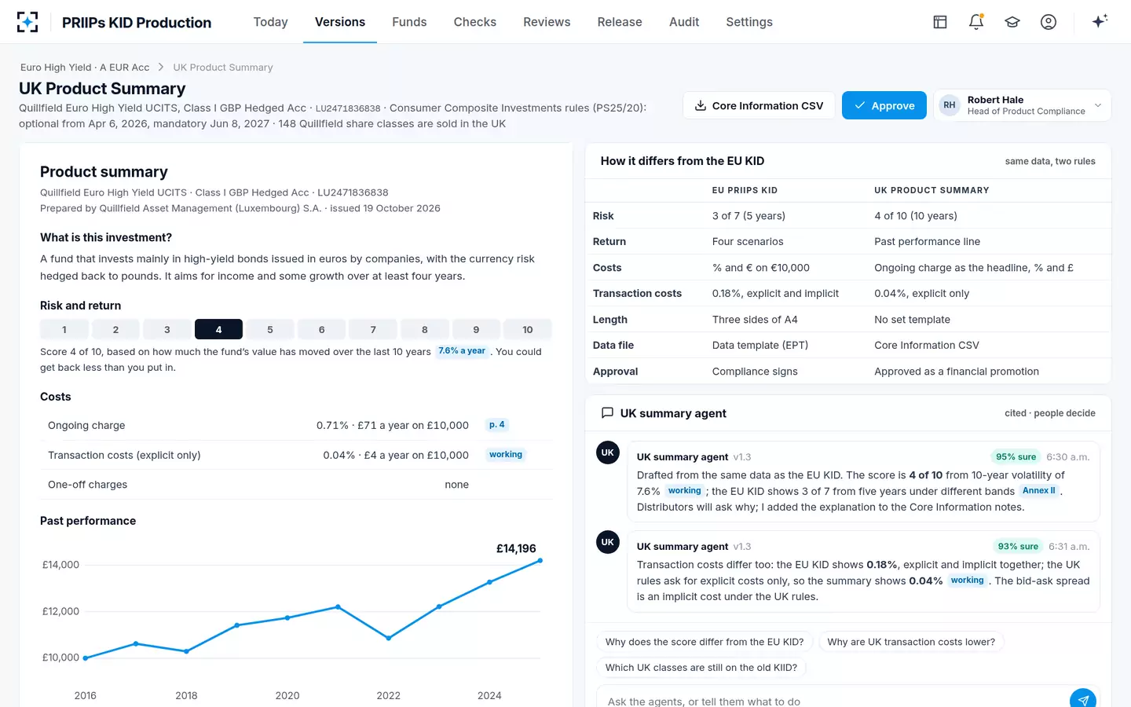The height and width of the screenshot is (707, 1131).
Task: Open the user account icon
Action: click(x=1049, y=22)
